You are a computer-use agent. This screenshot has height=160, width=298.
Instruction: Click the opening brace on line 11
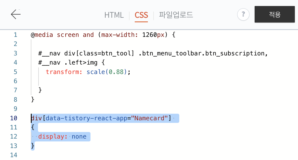tap(33, 127)
